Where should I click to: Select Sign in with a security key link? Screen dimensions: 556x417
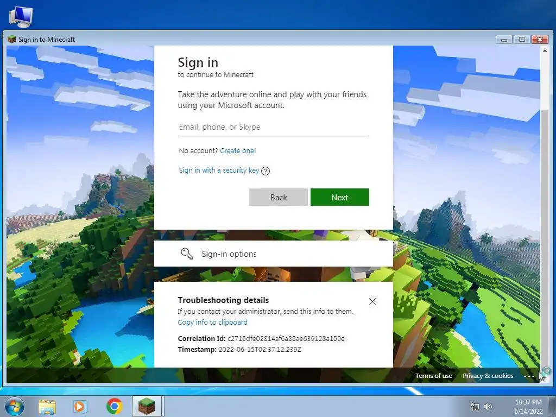219,170
